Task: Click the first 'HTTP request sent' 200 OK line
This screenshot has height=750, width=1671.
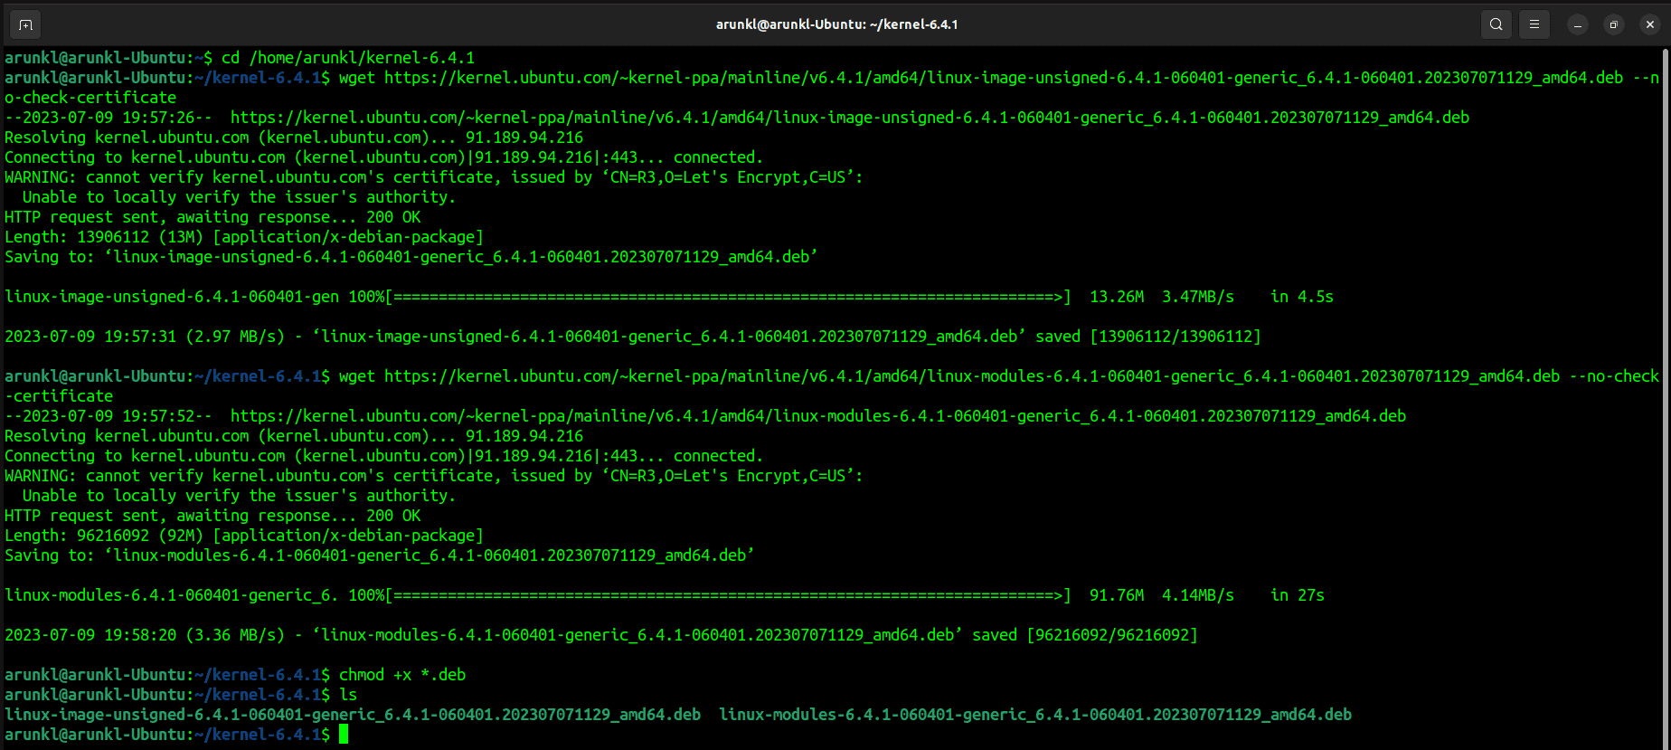Action: click(x=212, y=217)
